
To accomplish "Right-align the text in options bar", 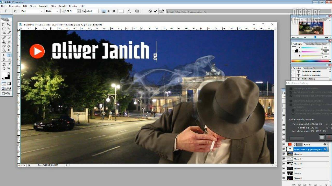I will (113, 11).
